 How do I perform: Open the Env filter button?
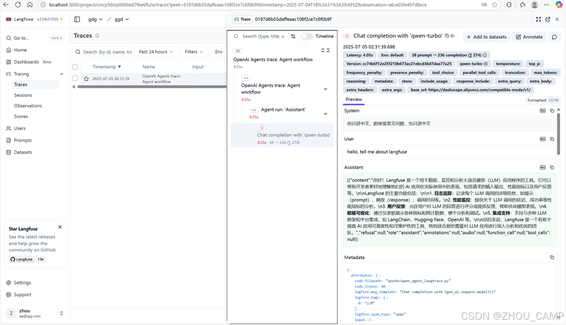(x=219, y=52)
